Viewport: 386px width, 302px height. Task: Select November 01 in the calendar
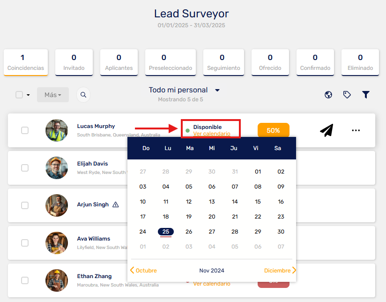[x=258, y=172]
